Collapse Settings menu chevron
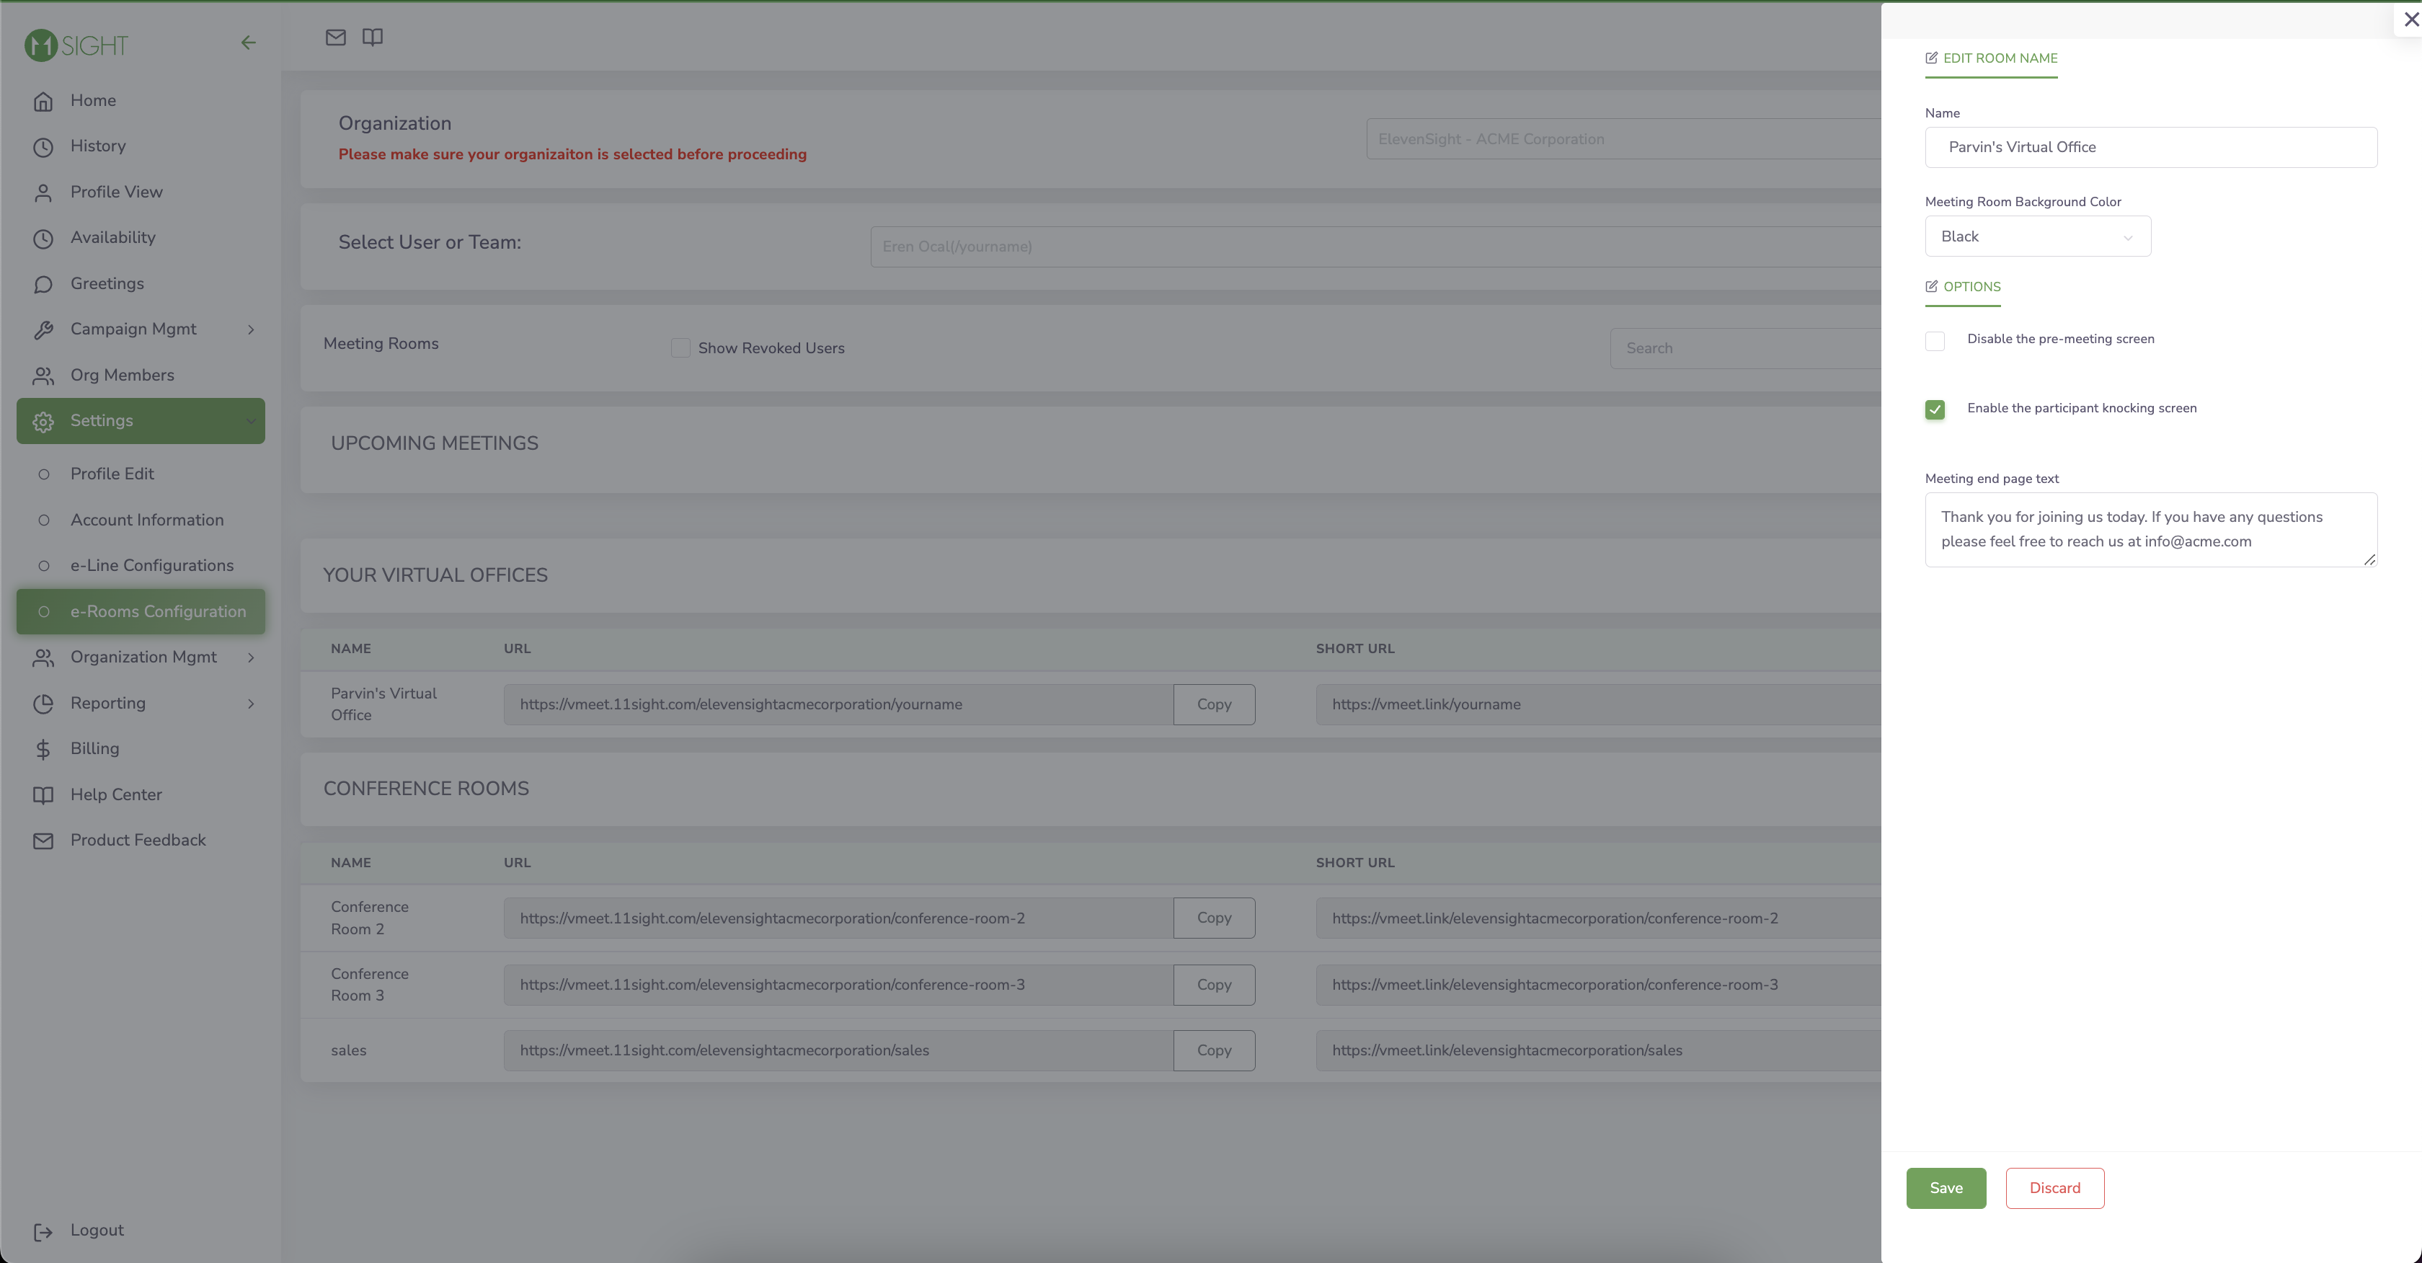This screenshot has height=1263, width=2422. (x=251, y=421)
